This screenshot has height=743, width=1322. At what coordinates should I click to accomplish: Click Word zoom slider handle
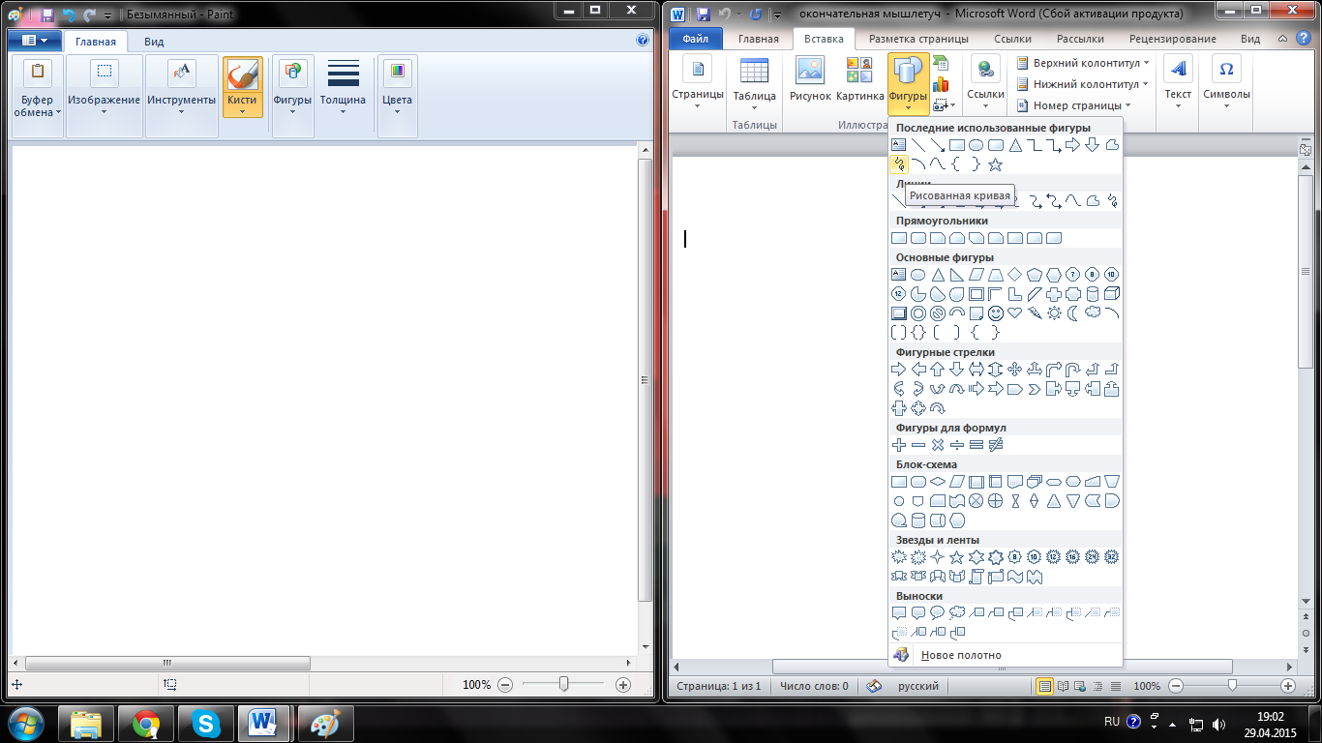1231,686
